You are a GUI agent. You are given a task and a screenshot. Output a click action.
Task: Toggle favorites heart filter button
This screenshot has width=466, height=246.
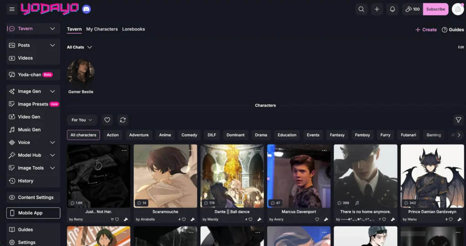[107, 120]
